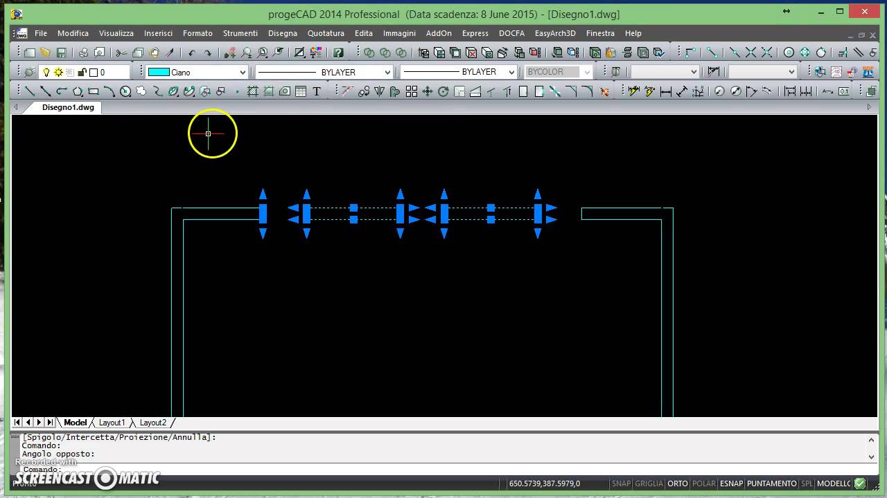
Task: Click the Center object snap icon
Action: coord(789,53)
